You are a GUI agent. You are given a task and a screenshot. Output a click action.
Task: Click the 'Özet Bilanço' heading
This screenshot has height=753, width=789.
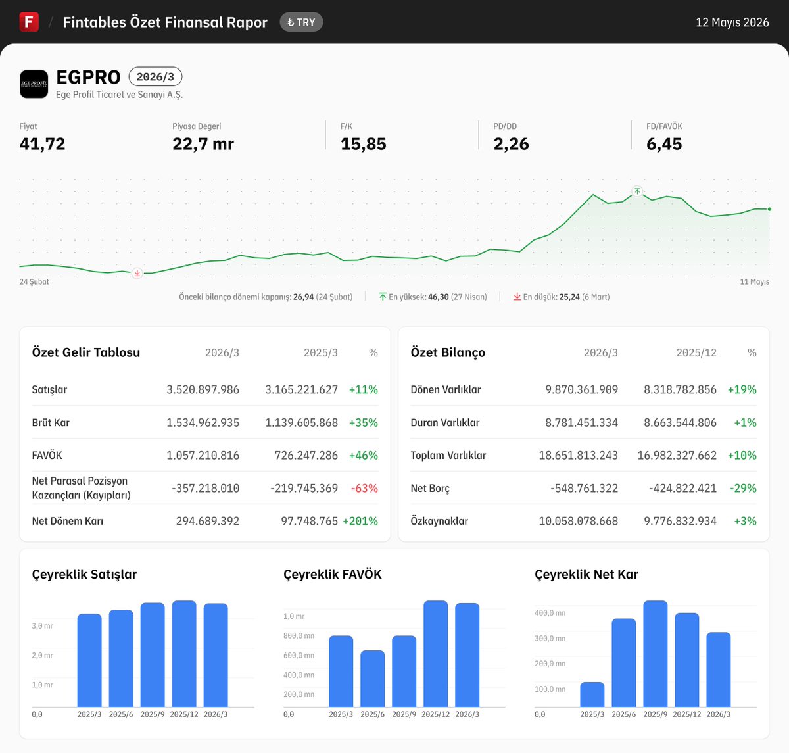[x=448, y=352]
